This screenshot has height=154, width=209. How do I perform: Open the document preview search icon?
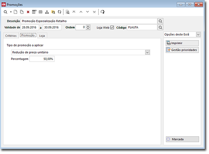coord(67,12)
